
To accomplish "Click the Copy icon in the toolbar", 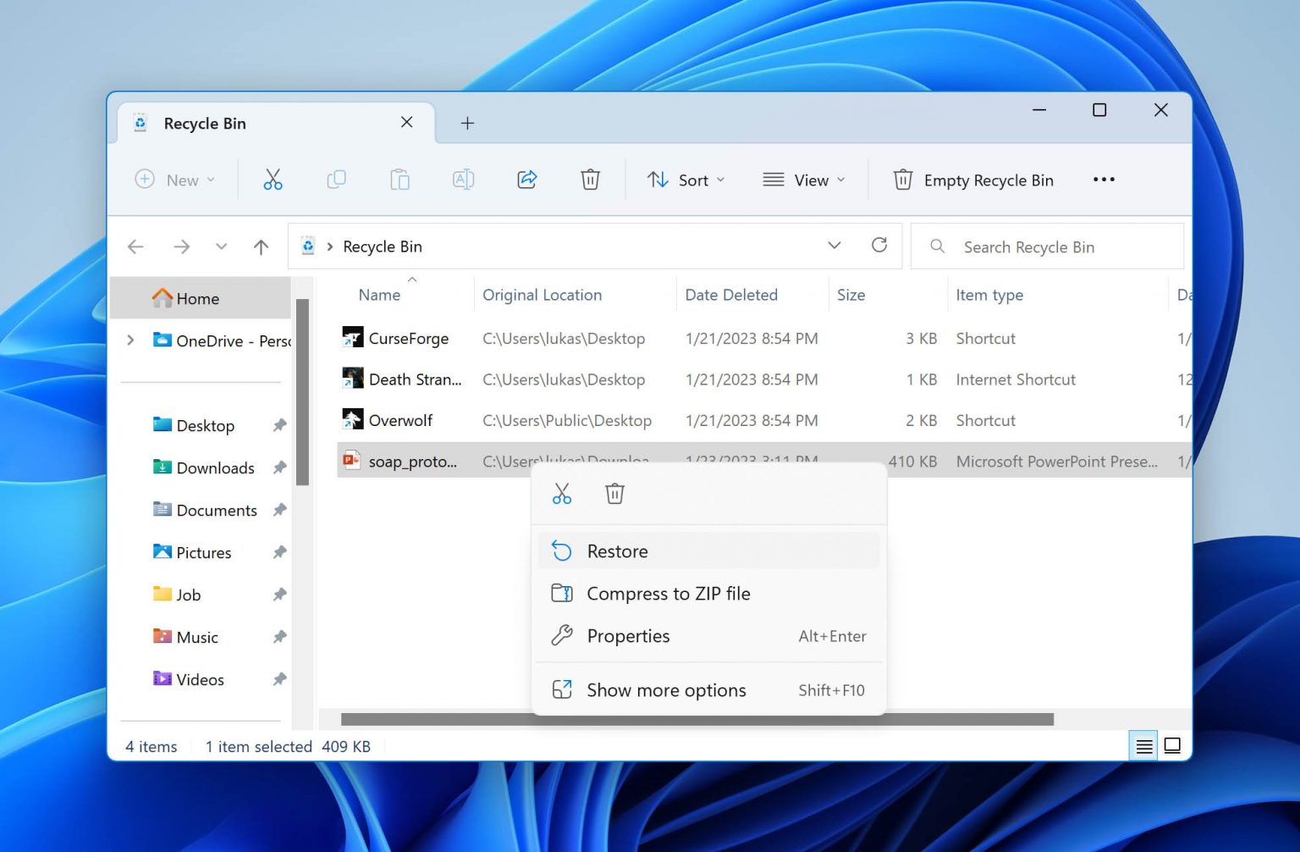I will 336,179.
